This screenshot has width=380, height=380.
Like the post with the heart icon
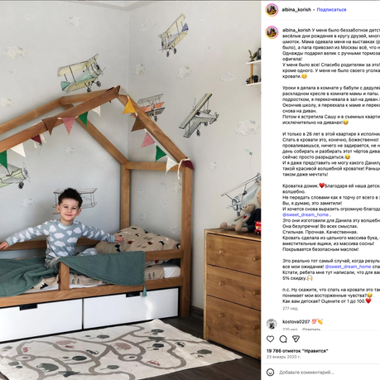270,339
